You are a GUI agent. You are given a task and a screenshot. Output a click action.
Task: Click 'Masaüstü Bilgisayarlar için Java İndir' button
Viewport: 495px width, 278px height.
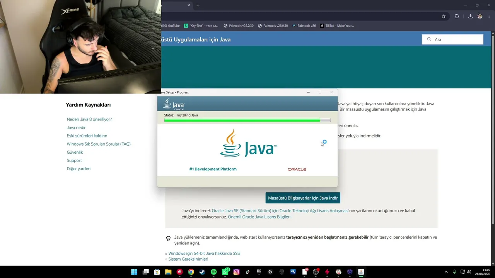[303, 198]
